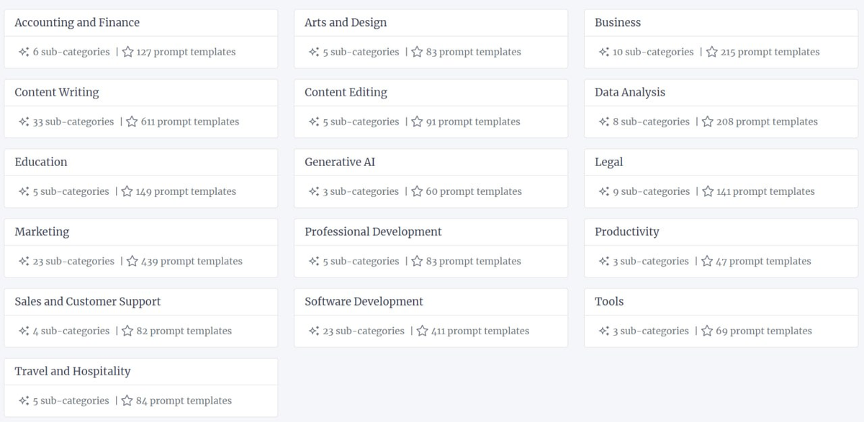
Task: Click the Productivity category heading
Action: [x=627, y=231]
